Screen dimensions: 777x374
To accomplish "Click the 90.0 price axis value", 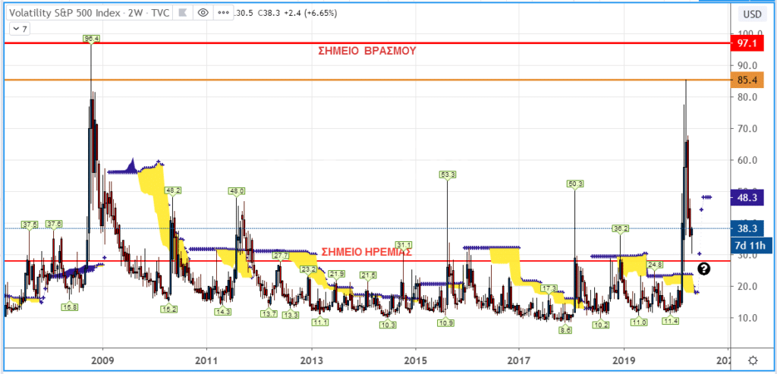I will coord(747,65).
